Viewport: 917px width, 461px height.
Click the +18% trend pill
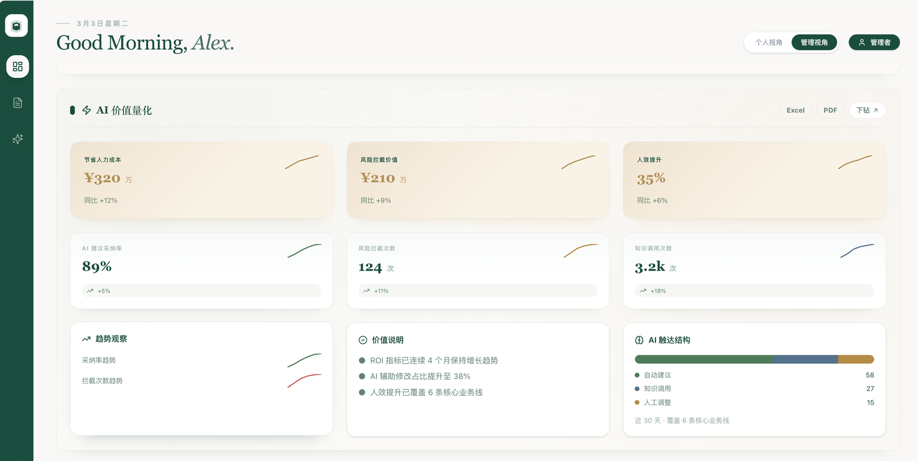coord(754,291)
